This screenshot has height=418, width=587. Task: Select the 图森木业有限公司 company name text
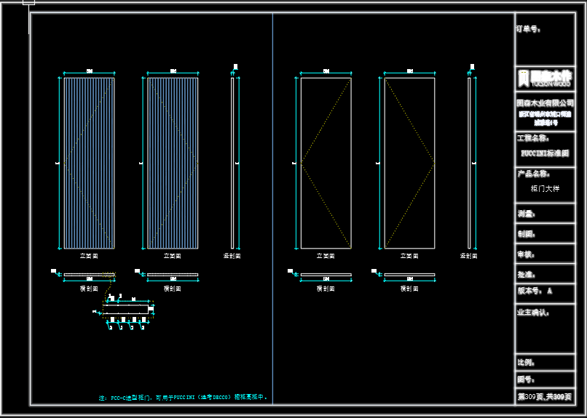(x=545, y=103)
